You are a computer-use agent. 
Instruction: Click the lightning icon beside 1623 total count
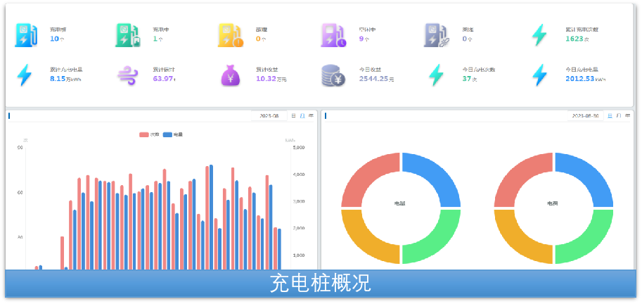point(539,35)
